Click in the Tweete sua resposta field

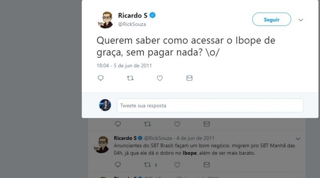pyautogui.click(x=210, y=106)
